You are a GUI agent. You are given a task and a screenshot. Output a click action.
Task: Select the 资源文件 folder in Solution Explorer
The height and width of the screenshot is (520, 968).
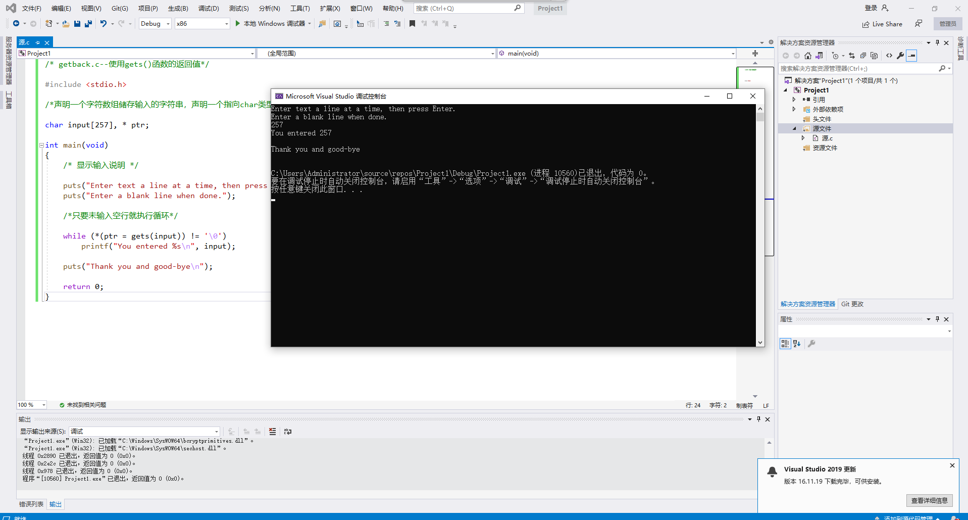click(825, 148)
